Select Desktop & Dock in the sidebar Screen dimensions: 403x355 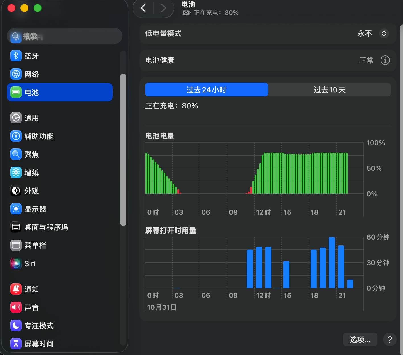46,227
